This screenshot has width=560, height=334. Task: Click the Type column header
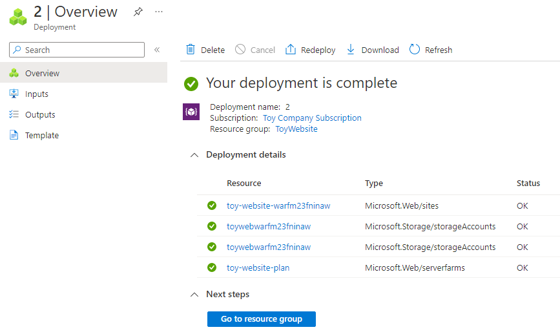(x=374, y=183)
